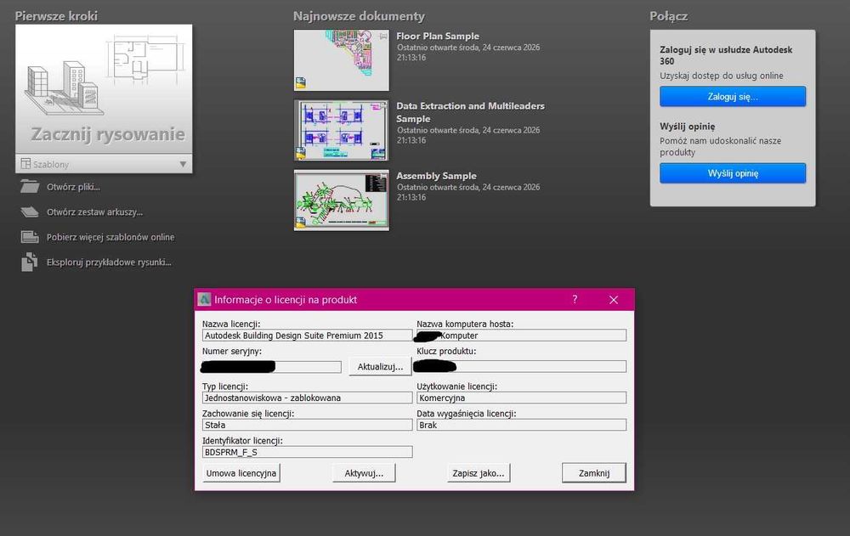Screen dimensions: 850x536
Task: Click the Numer seryjny field
Action: coord(272,367)
